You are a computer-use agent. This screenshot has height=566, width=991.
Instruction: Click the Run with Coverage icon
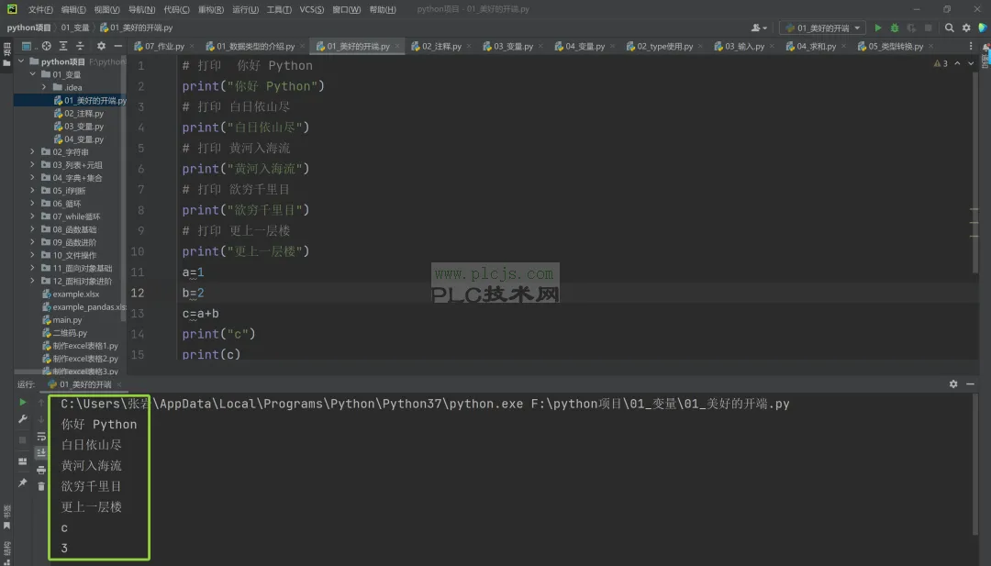point(911,28)
